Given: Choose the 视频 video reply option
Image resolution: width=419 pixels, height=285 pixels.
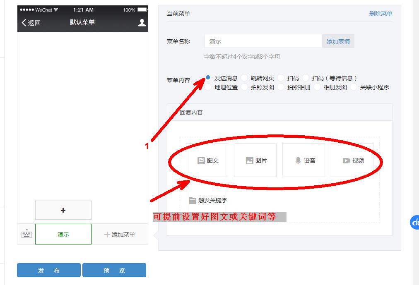Looking at the screenshot, I should click(352, 160).
